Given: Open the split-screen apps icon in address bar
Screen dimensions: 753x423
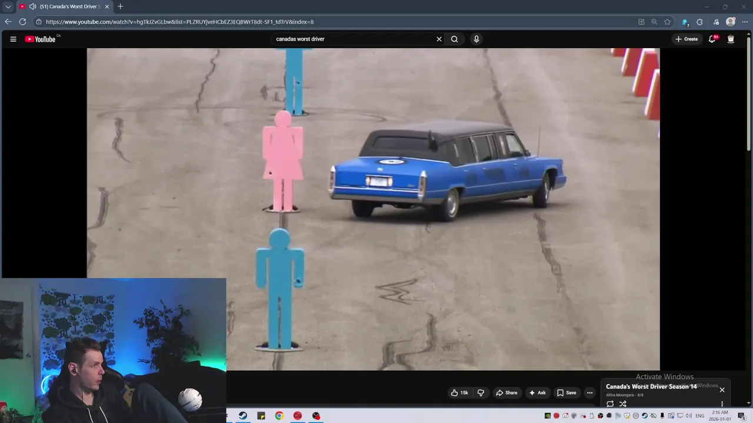Looking at the screenshot, I should [641, 22].
